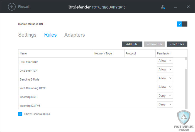The image size is (195, 132).
Task: Toggle the firewall module status switch
Action: [182, 24]
